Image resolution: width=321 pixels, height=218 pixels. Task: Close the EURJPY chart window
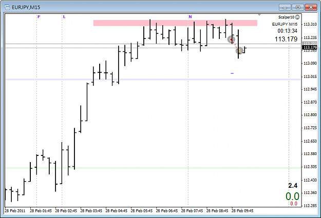311,7
